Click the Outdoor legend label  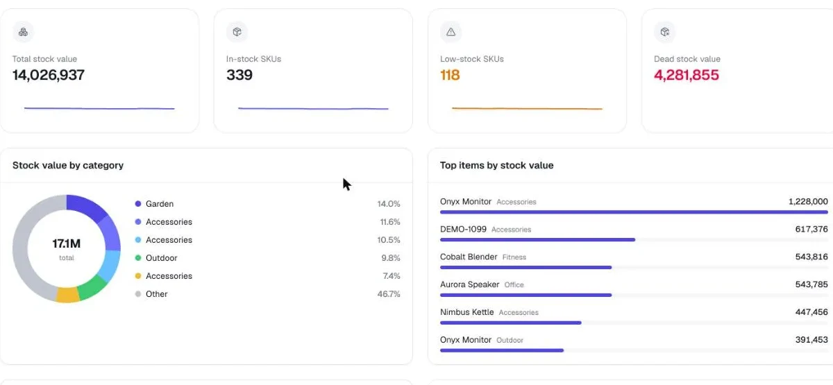162,258
